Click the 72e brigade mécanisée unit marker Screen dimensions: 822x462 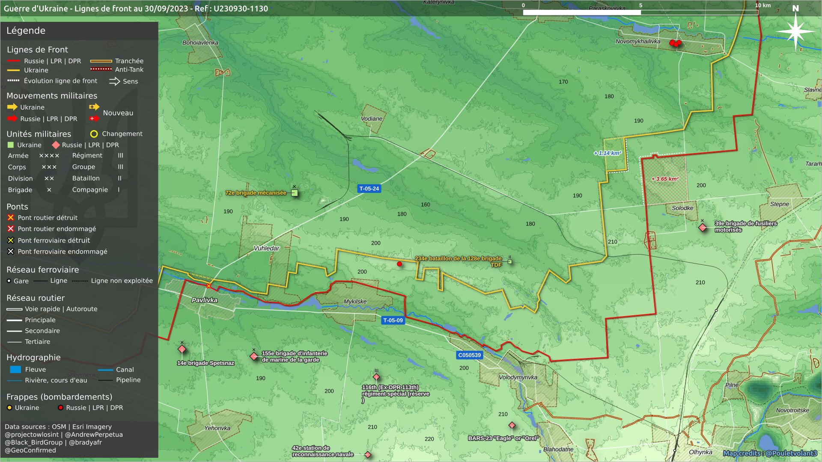[295, 193]
